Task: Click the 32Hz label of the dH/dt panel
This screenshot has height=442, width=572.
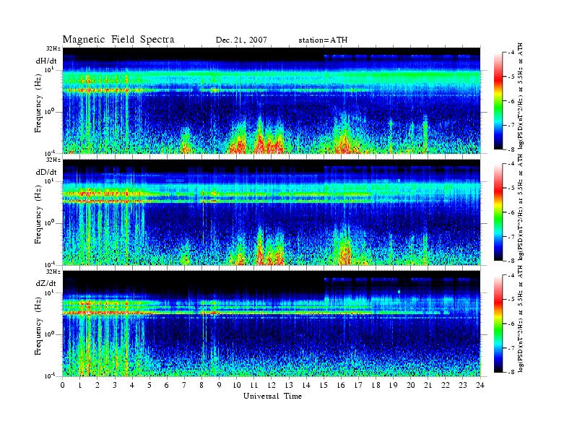Action: pyautogui.click(x=54, y=48)
